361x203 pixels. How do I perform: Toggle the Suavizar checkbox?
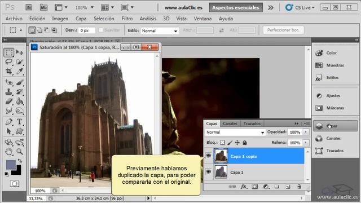101,30
